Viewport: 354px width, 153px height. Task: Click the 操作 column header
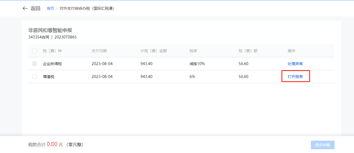(291, 51)
